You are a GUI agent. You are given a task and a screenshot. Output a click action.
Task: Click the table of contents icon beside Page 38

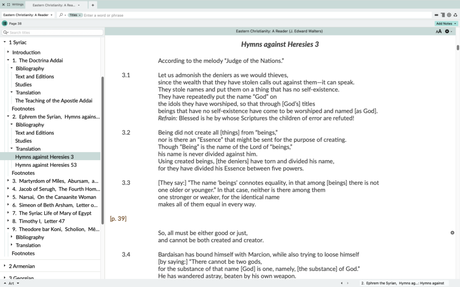[4, 23]
